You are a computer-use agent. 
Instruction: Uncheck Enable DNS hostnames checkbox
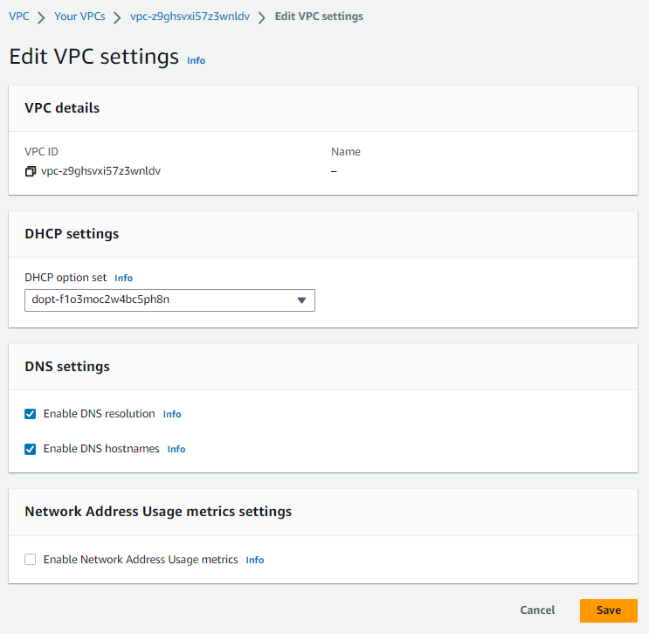point(31,449)
